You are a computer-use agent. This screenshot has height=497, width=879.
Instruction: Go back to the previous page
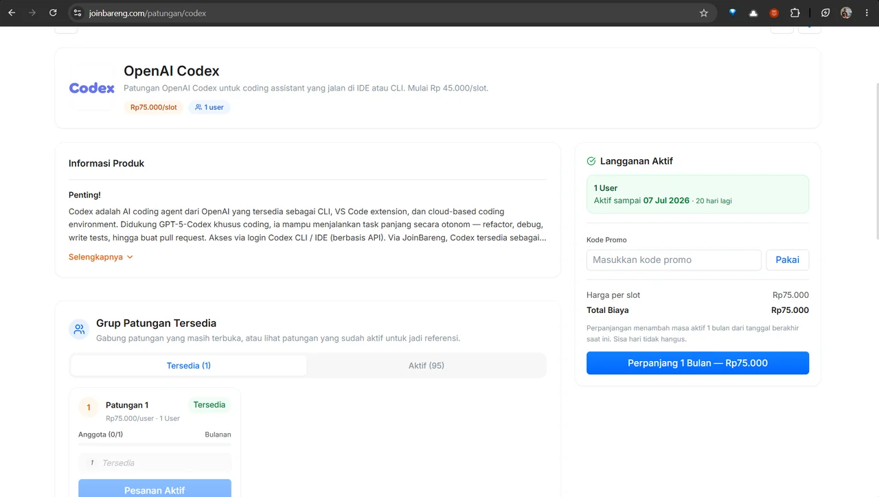12,13
